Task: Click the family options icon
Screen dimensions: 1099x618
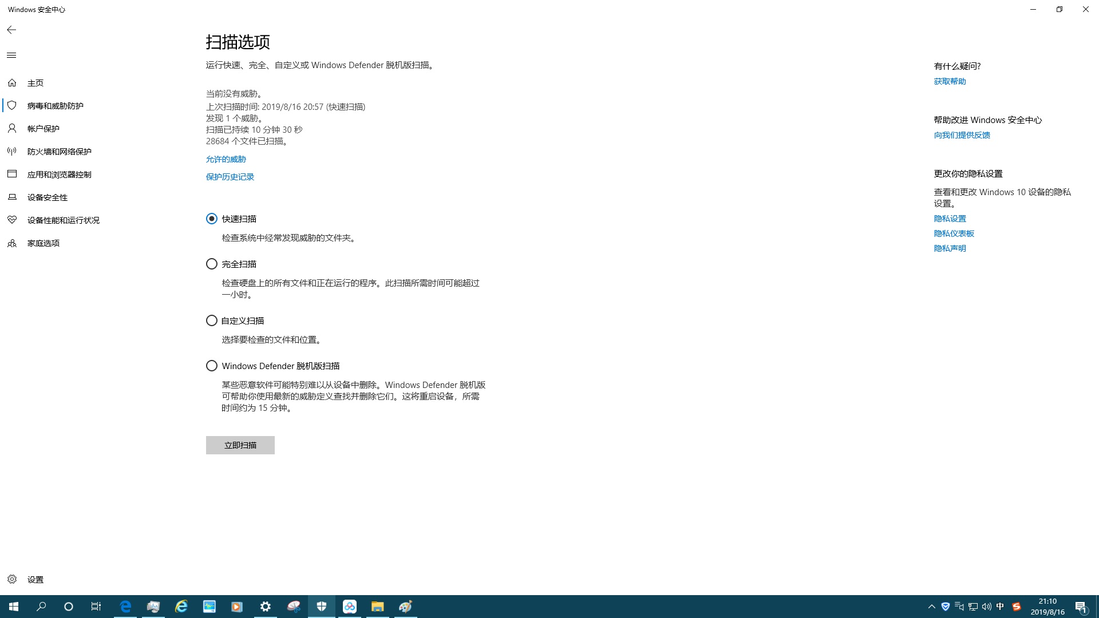Action: pos(12,243)
